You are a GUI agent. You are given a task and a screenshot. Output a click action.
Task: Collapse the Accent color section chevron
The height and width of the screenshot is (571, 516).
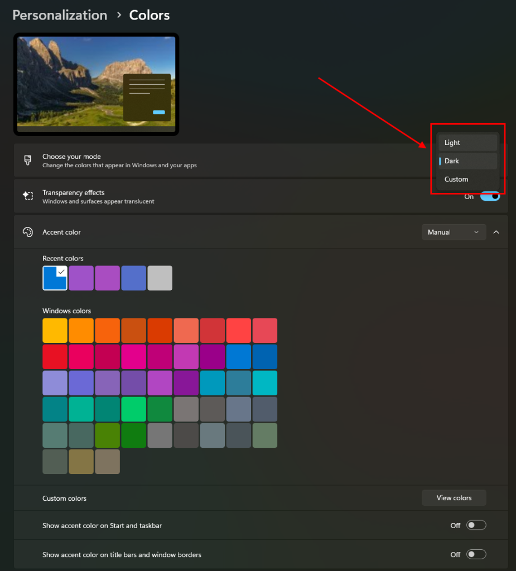496,232
